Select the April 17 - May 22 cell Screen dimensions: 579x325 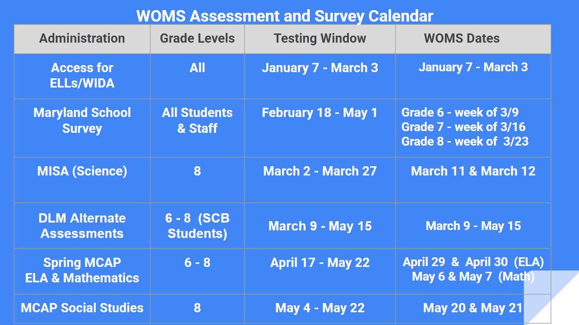(320, 263)
